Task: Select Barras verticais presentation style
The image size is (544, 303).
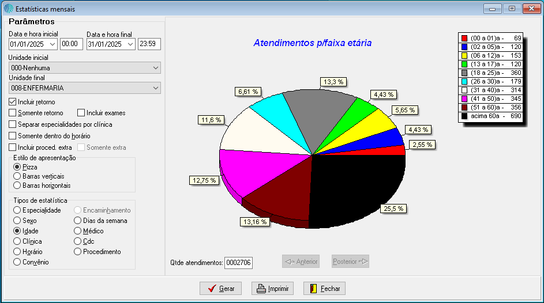Action: point(17,176)
